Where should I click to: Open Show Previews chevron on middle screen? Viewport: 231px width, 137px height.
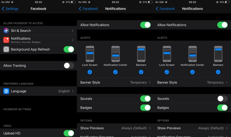[150, 128]
